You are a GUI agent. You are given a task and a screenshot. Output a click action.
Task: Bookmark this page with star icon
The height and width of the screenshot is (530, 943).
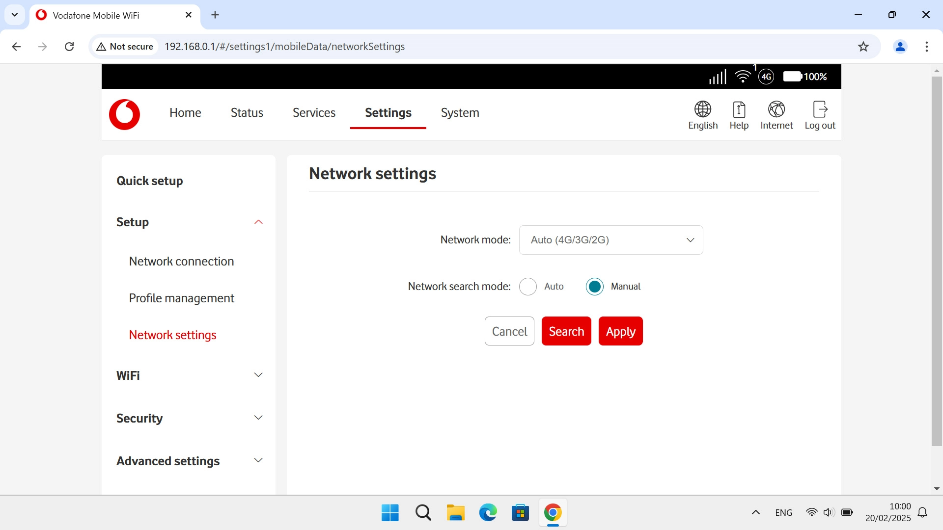pos(863,47)
